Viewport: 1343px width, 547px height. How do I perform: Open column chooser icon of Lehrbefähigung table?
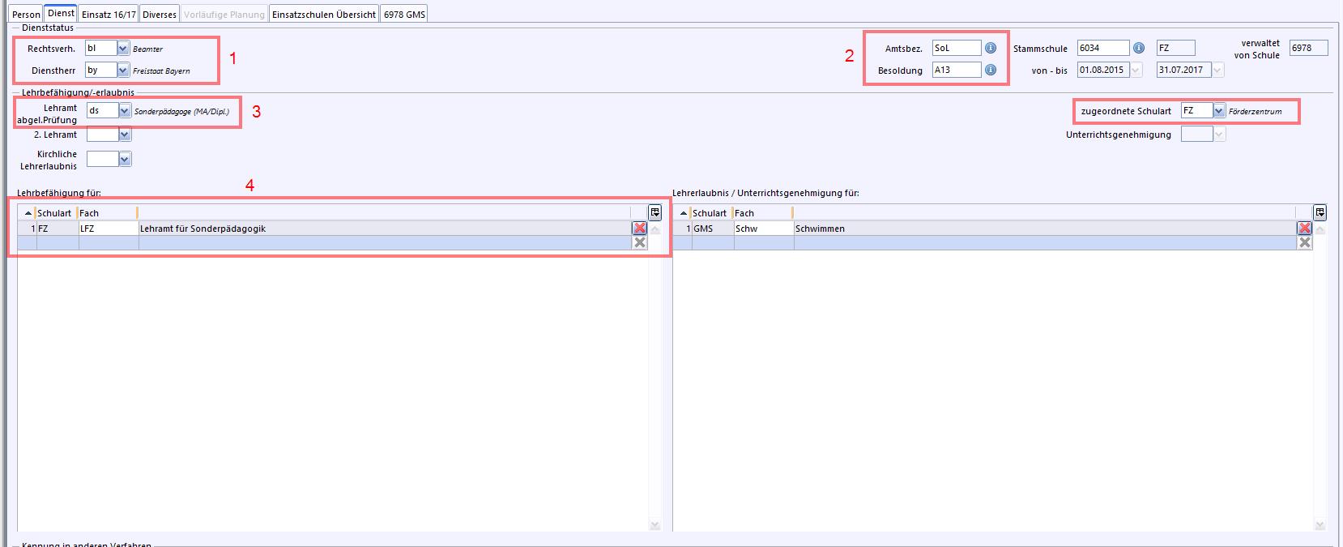coord(655,213)
